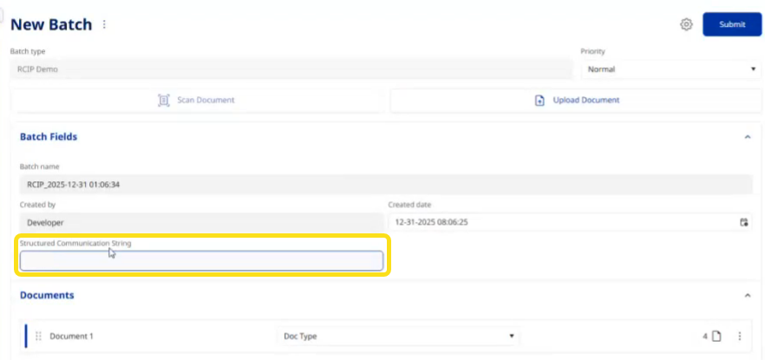Collapse Batch Fields using its chevron arrow

tap(747, 137)
